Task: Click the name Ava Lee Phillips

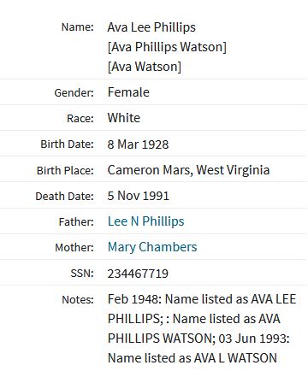Action: point(151,27)
